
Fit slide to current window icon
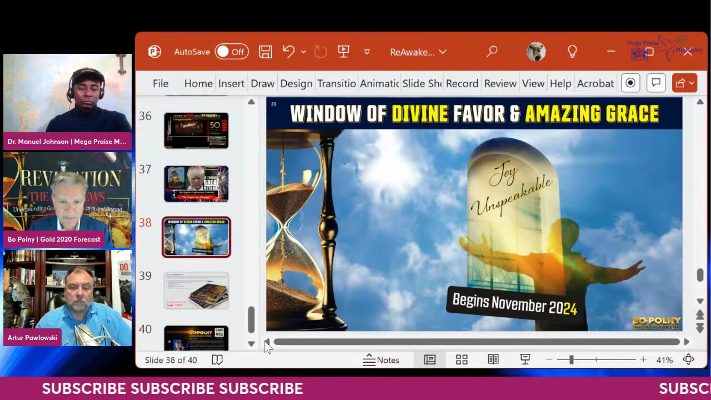point(688,360)
